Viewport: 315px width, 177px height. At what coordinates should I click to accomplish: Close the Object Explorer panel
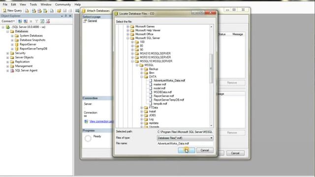click(70, 16)
